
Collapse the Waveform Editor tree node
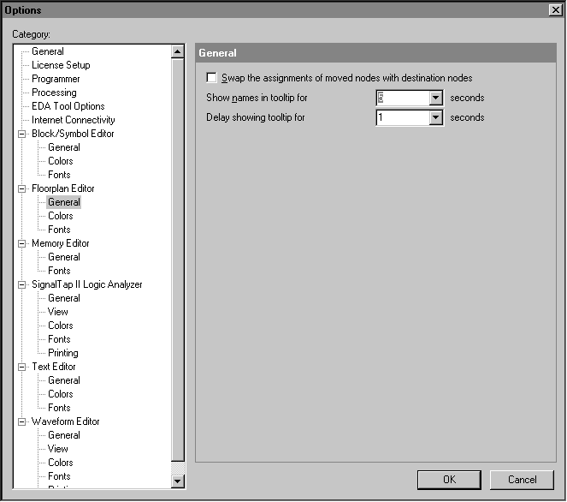pos(22,421)
